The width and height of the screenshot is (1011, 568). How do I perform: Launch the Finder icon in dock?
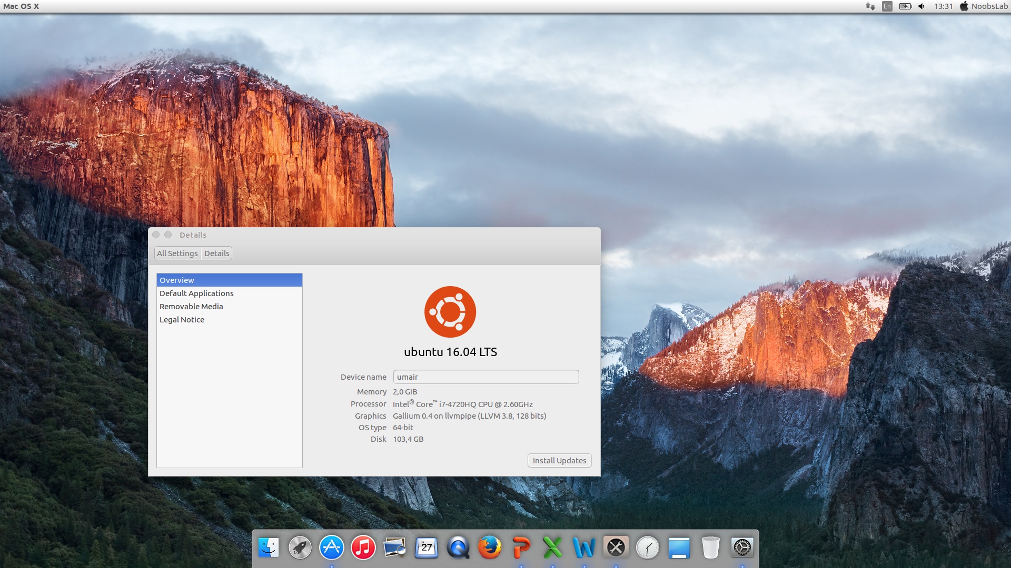click(269, 548)
